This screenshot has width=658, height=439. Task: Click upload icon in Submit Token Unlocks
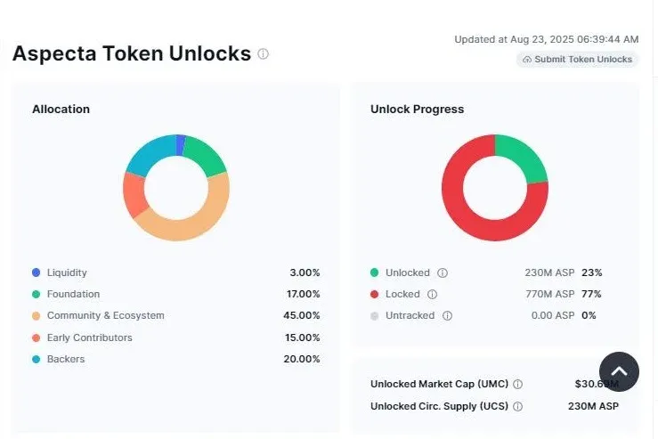(x=527, y=60)
